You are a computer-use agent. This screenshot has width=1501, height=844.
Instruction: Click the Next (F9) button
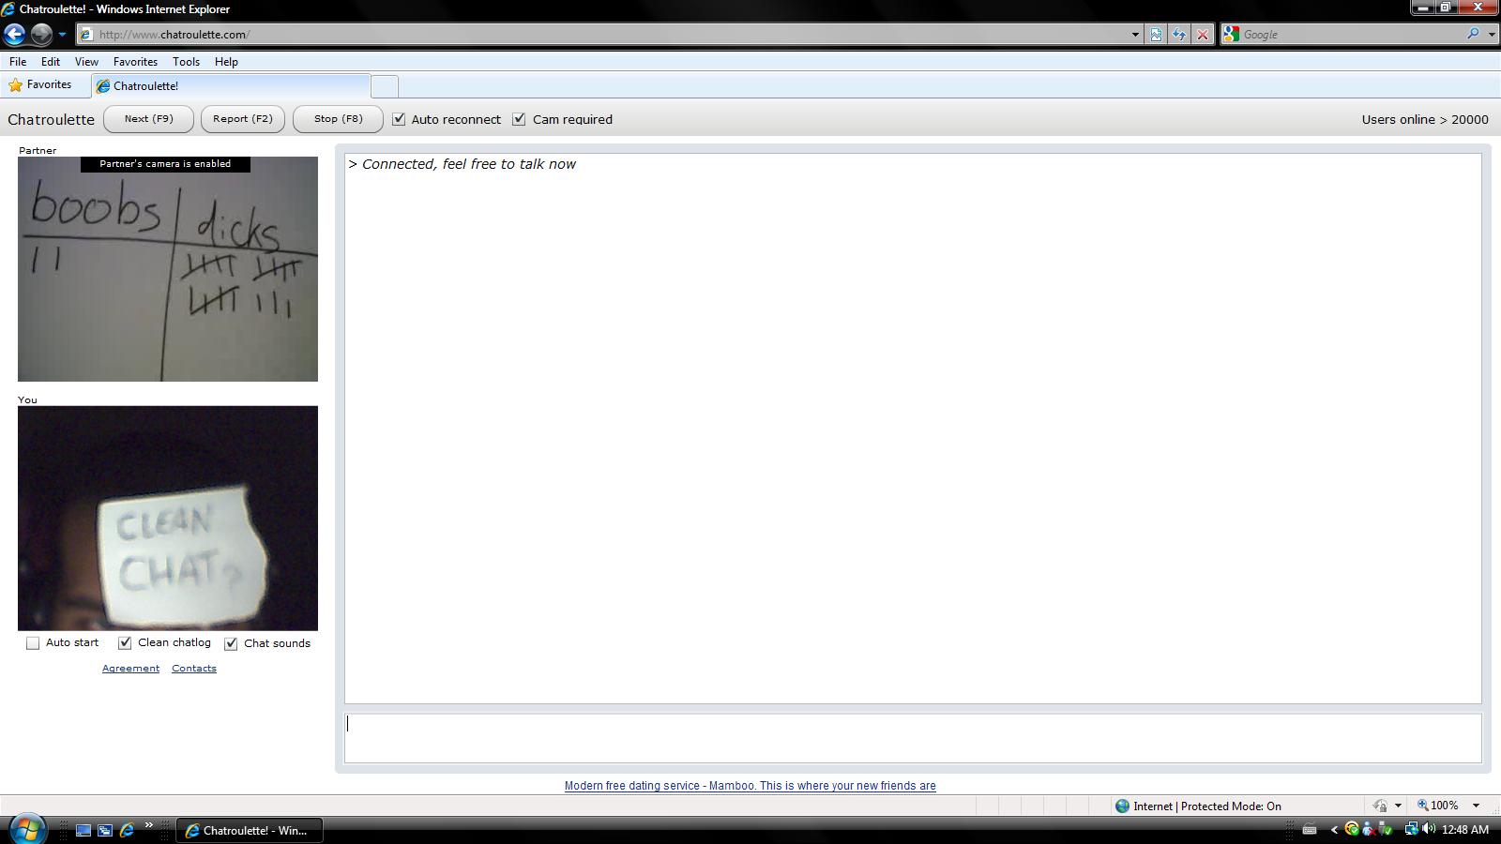(x=149, y=119)
